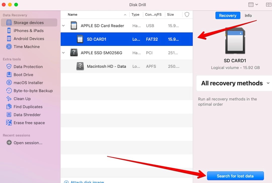Open the Clean Up tool
Image resolution: width=272 pixels, height=183 pixels.
click(22, 99)
